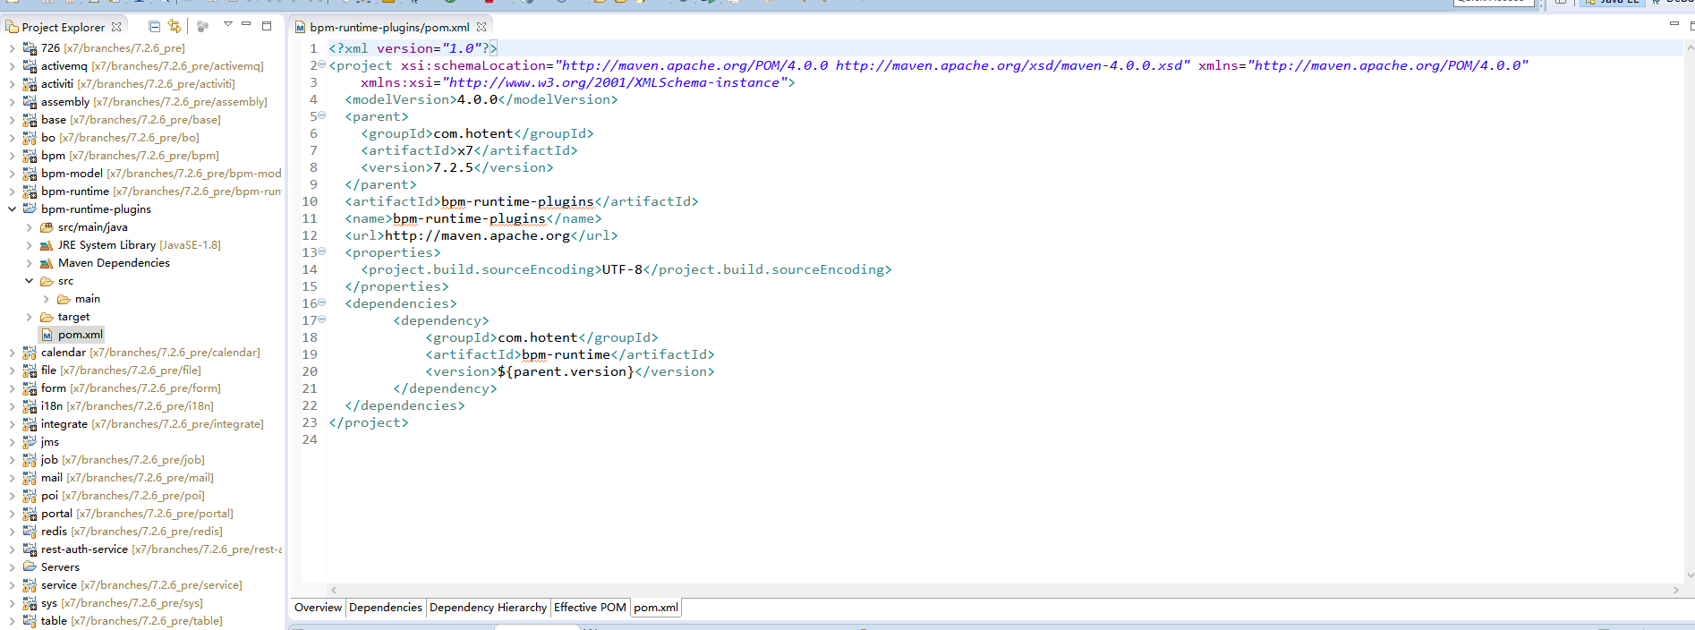The width and height of the screenshot is (1695, 630).
Task: Close the Project Explorer view tab
Action: [x=116, y=27]
